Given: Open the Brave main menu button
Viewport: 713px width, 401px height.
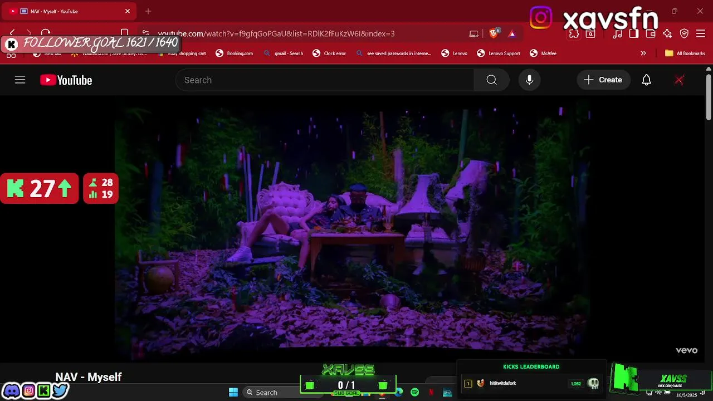Looking at the screenshot, I should (x=701, y=34).
